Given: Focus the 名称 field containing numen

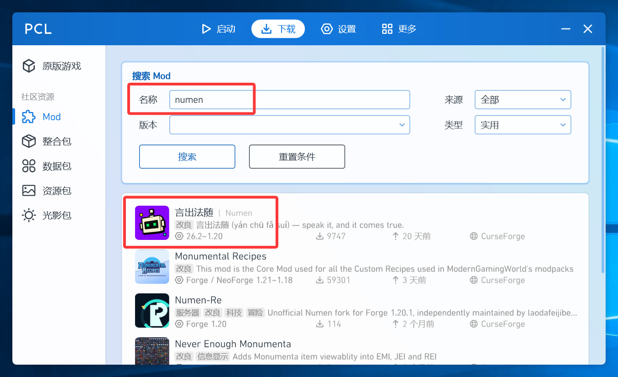Looking at the screenshot, I should pyautogui.click(x=289, y=100).
